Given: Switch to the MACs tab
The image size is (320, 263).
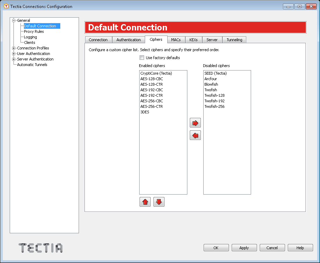Looking at the screenshot, I should click(176, 40).
